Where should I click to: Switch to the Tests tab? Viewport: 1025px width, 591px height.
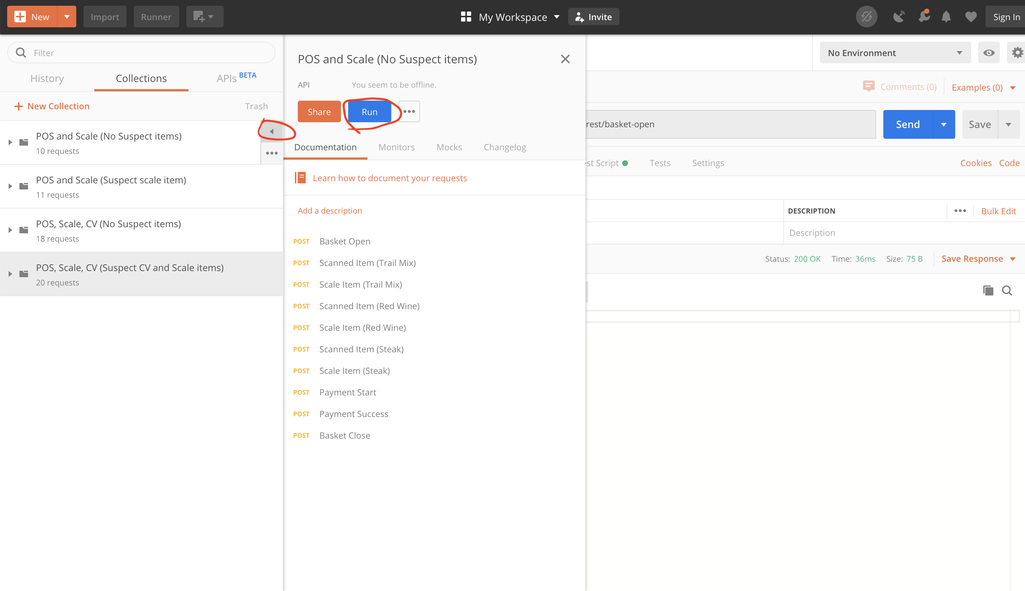660,163
